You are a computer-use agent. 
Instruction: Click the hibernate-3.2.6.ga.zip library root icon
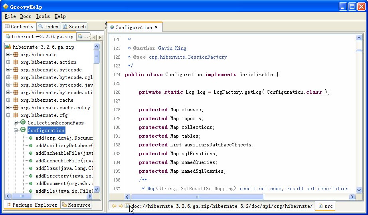click(8, 47)
